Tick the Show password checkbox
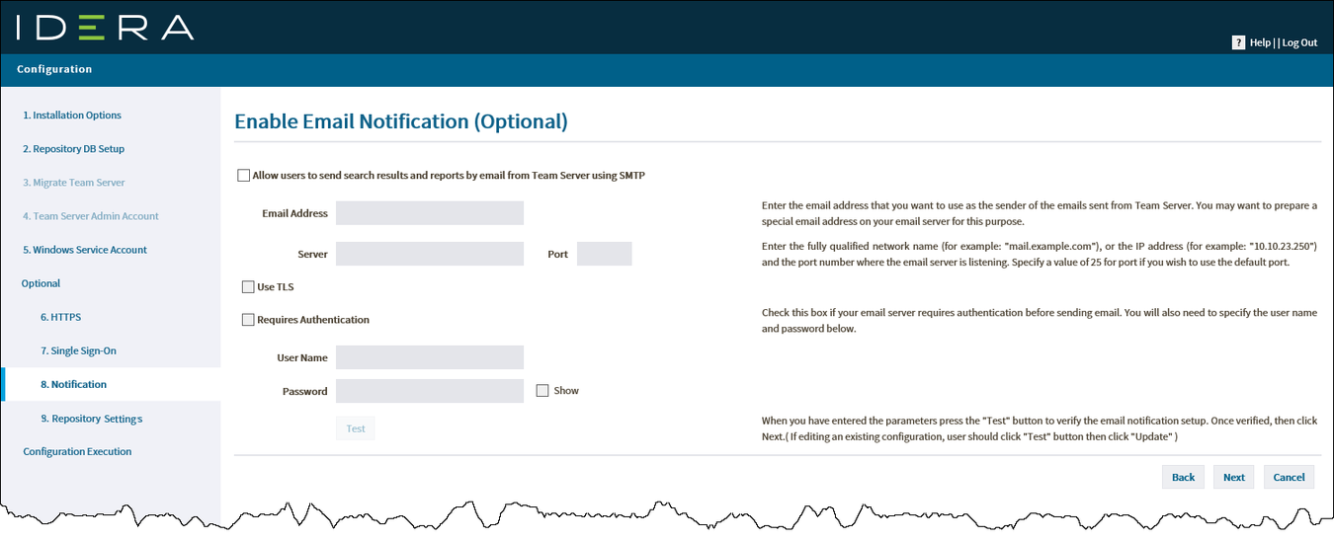 pyautogui.click(x=542, y=391)
